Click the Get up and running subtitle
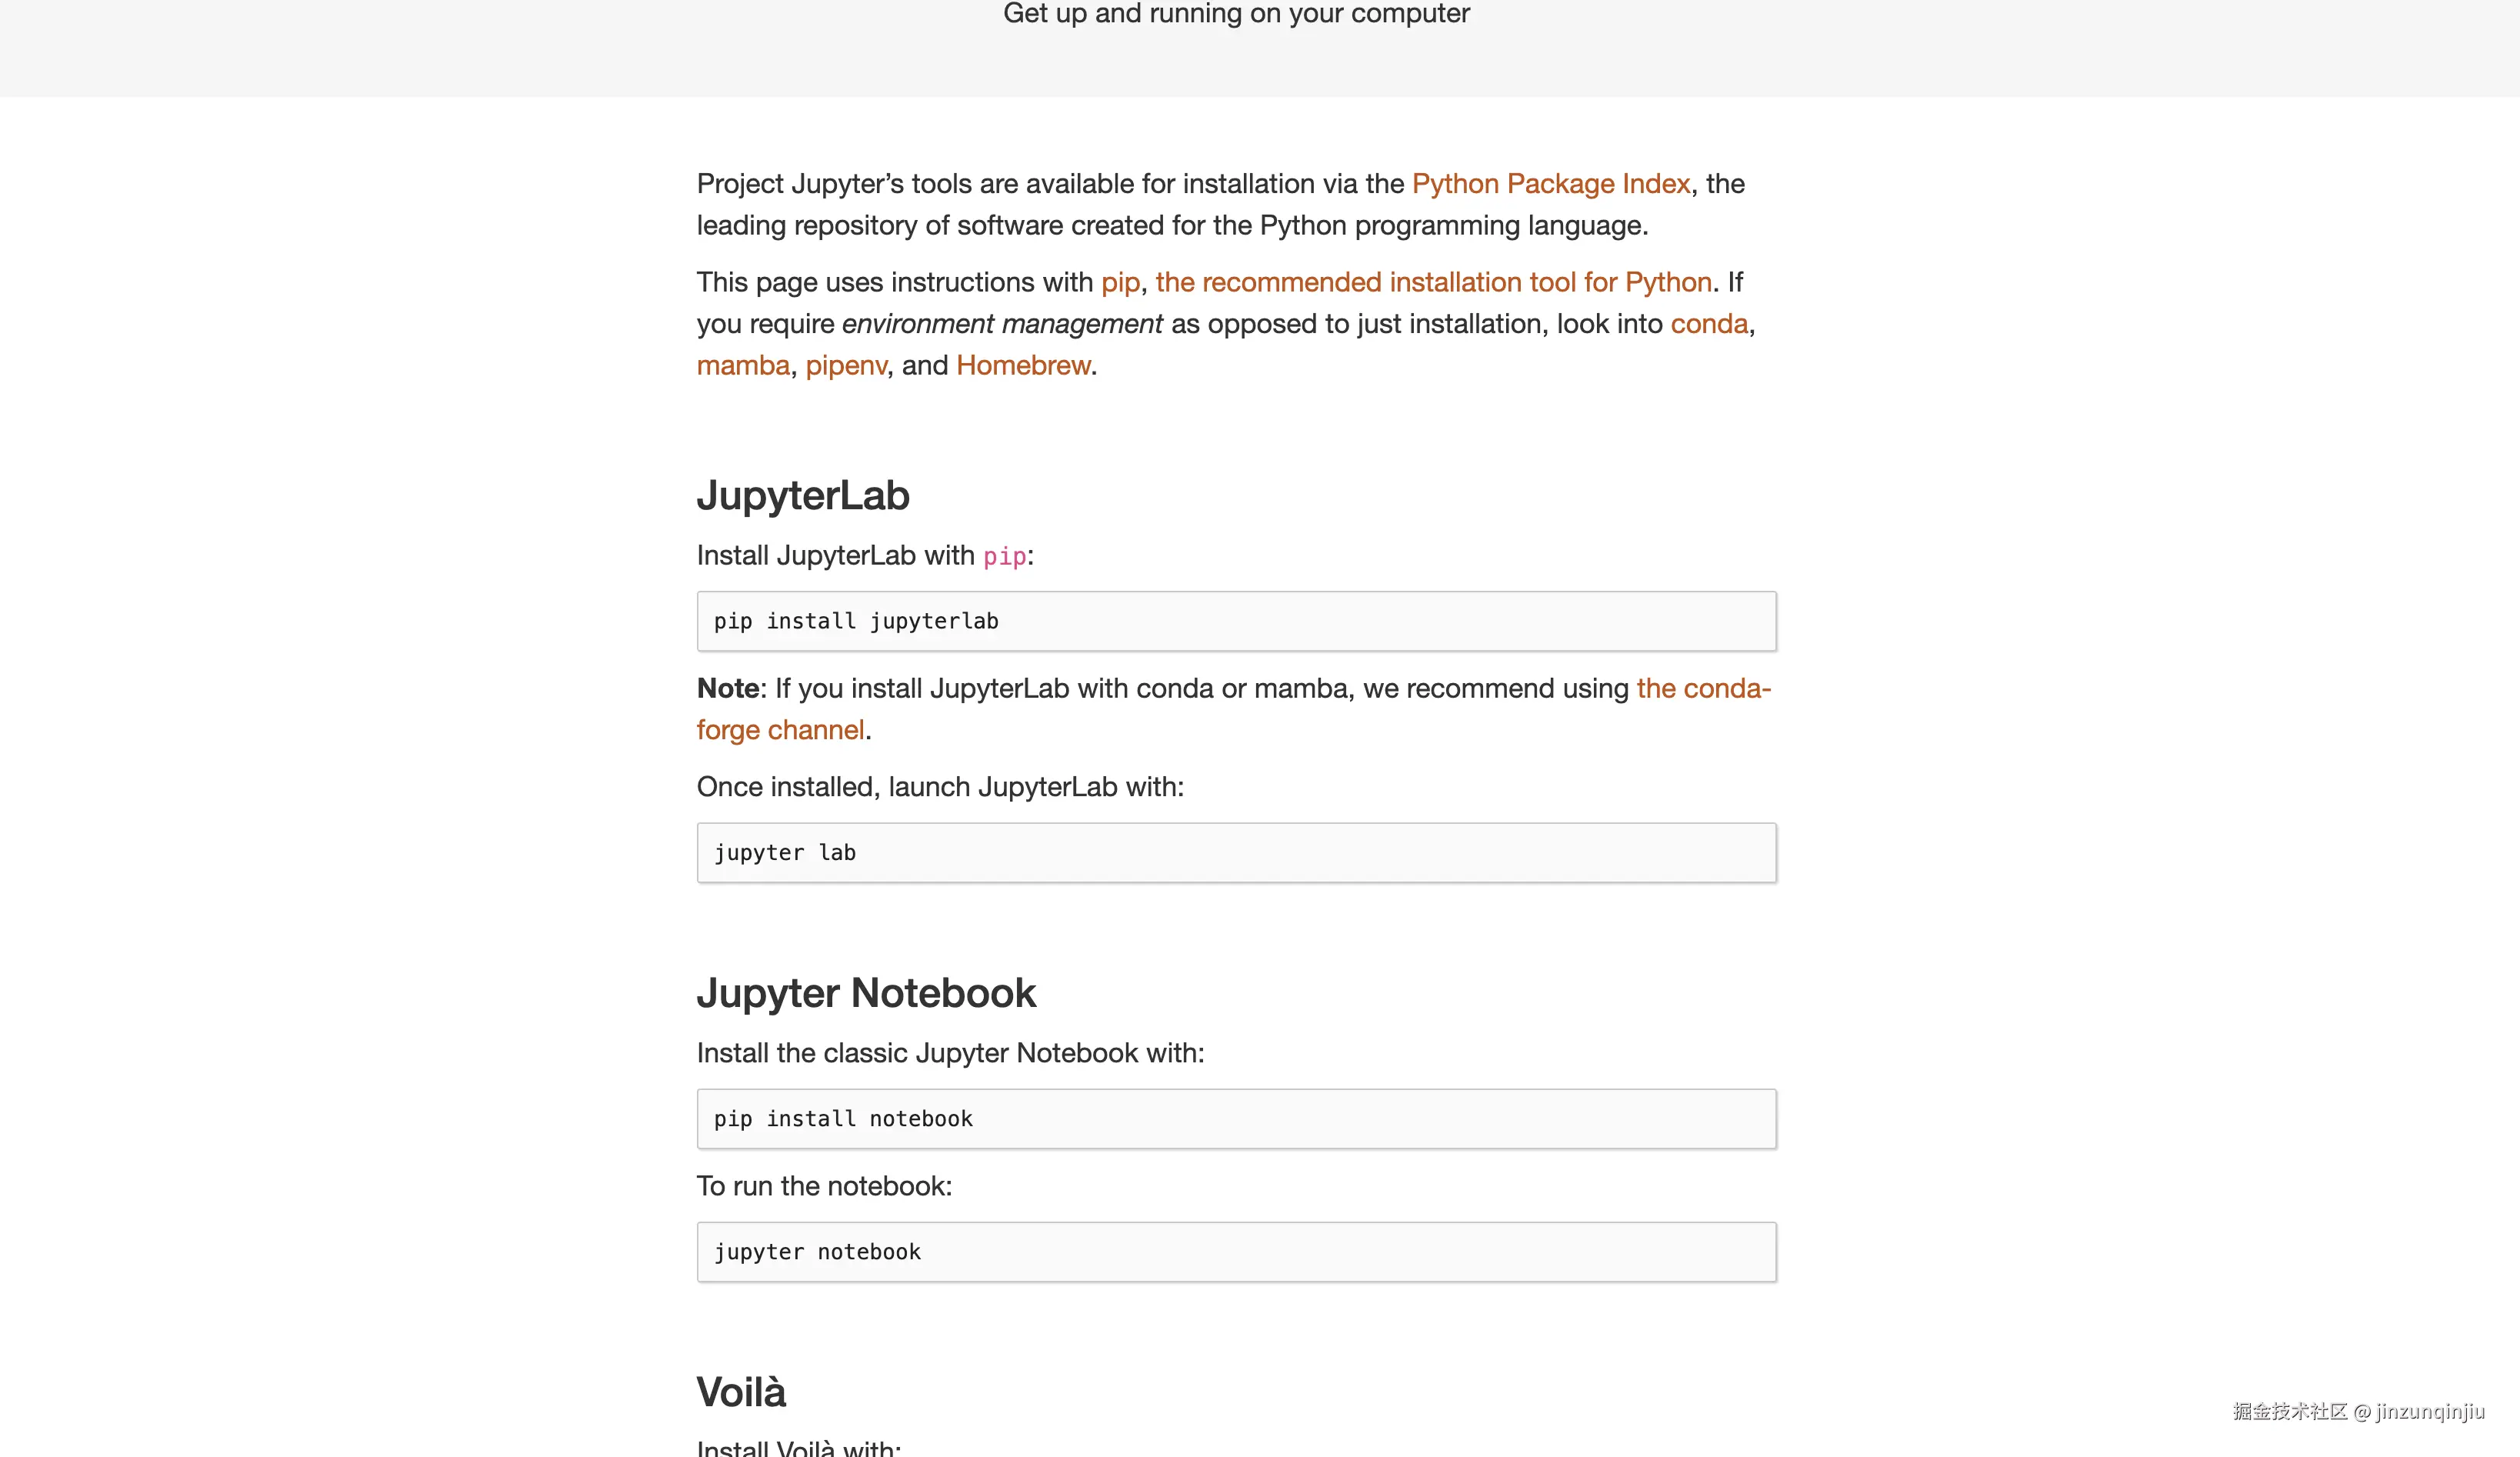 (x=1236, y=14)
